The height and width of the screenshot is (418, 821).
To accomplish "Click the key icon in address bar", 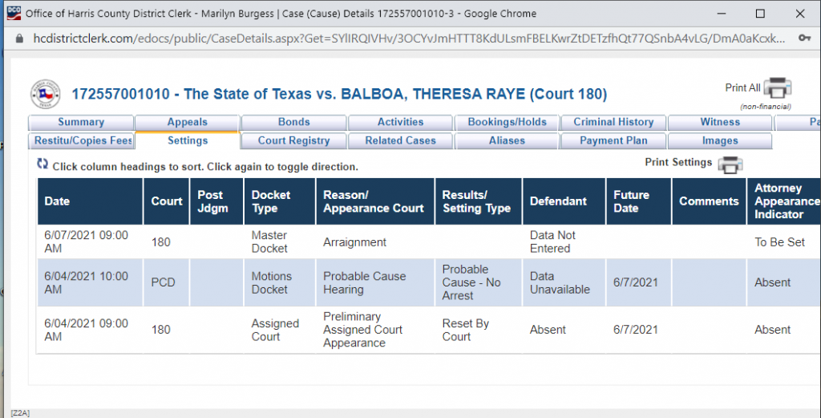I will [804, 39].
